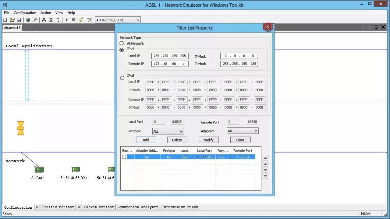390x219 pixels.
Task: Click the up-down arrows toolbar icon
Action: coord(58,20)
